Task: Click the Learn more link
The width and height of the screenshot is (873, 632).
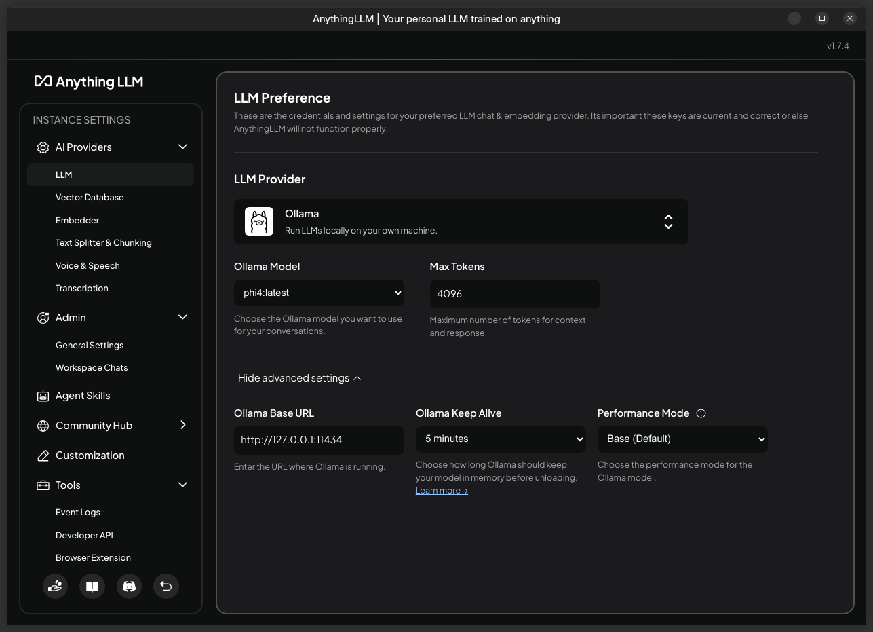Action: [442, 491]
